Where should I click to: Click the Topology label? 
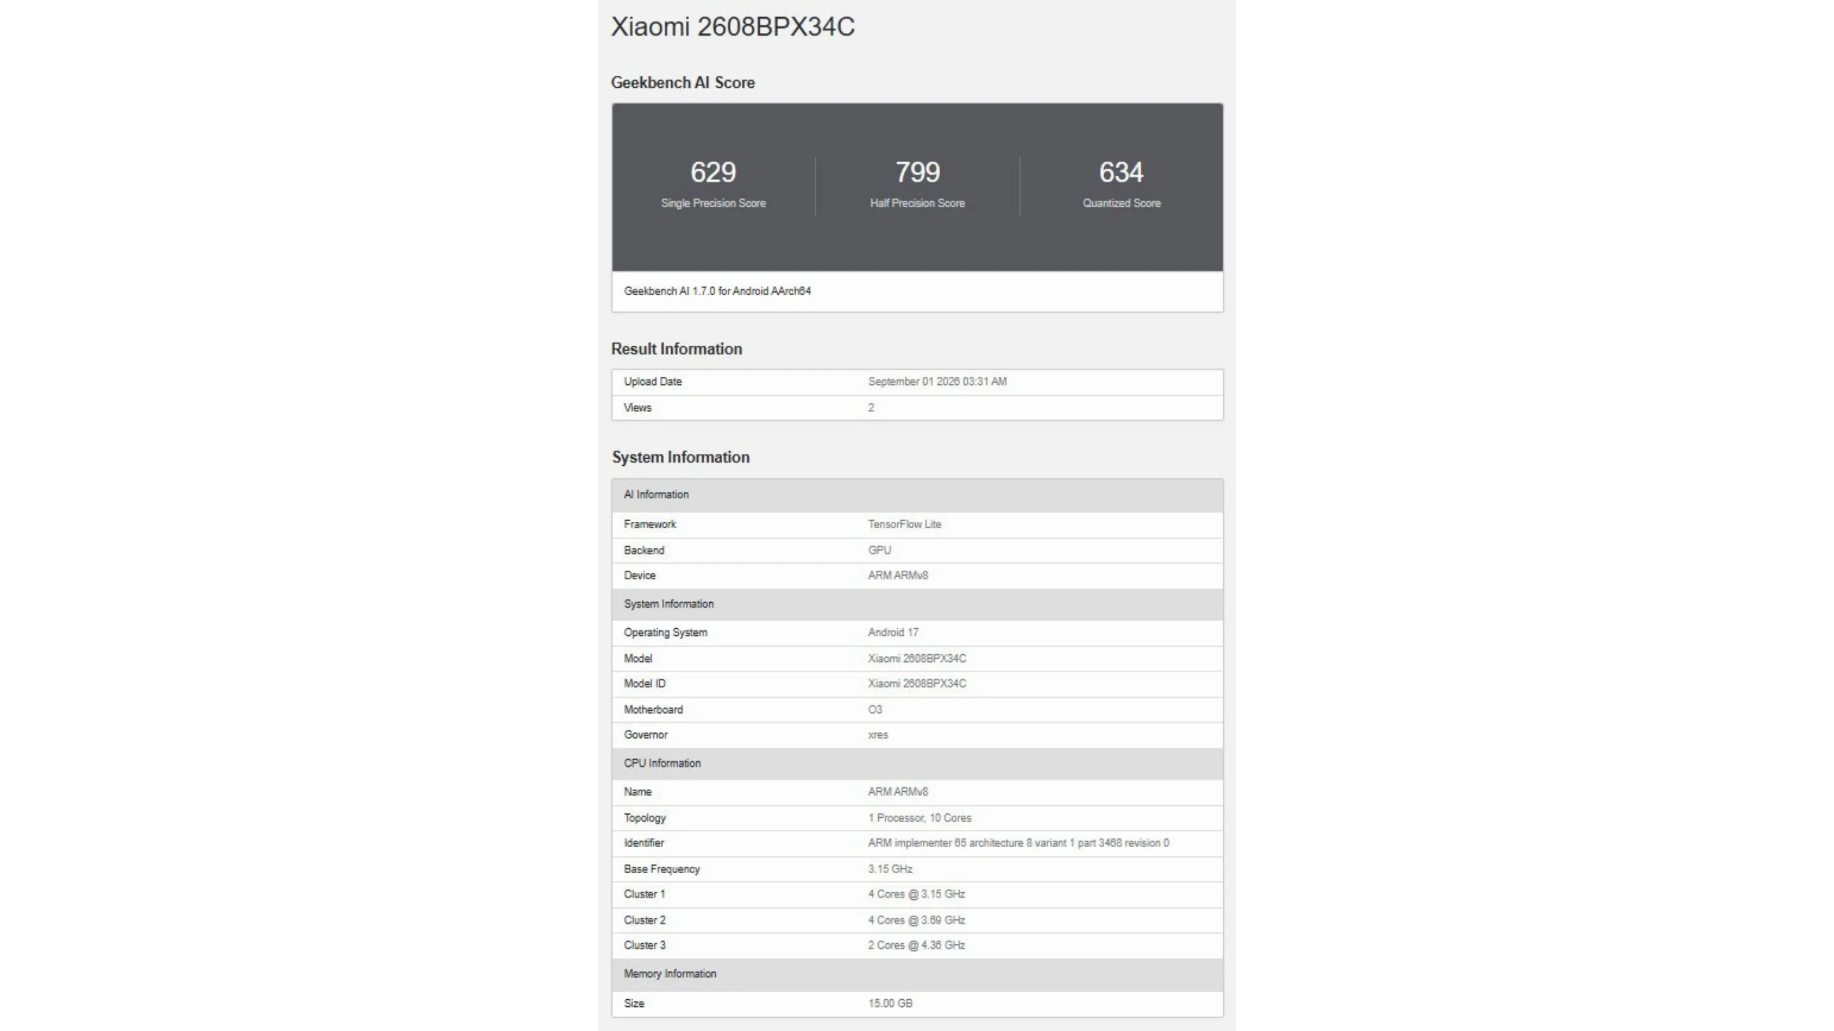point(645,818)
